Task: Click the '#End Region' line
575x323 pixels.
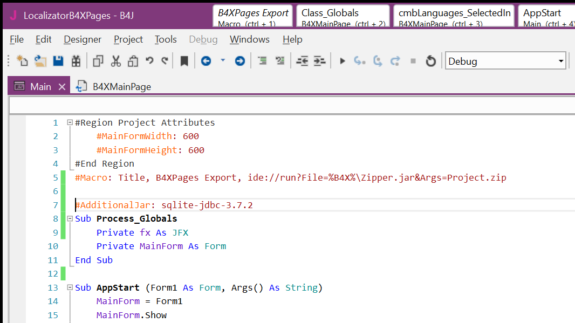Action: pos(105,163)
